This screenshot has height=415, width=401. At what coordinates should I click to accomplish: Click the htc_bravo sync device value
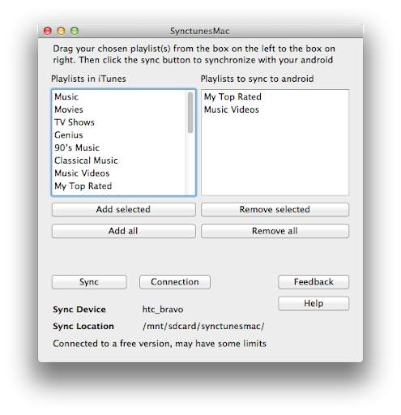[x=163, y=310]
